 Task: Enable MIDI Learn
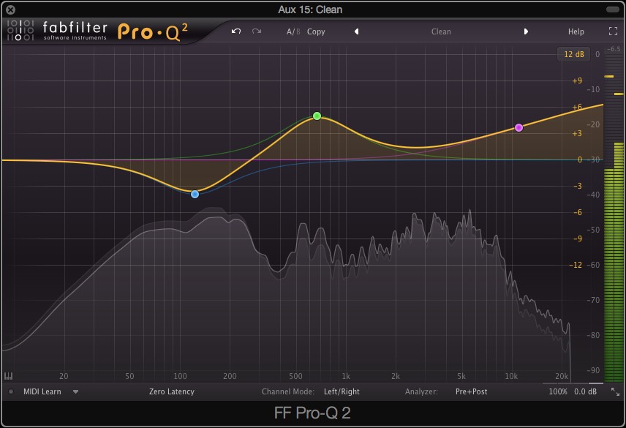42,391
